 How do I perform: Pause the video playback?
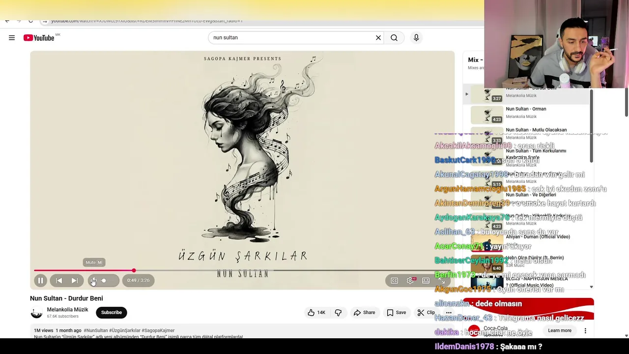tap(40, 280)
